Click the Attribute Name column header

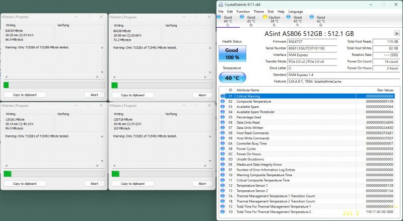[x=295, y=90]
